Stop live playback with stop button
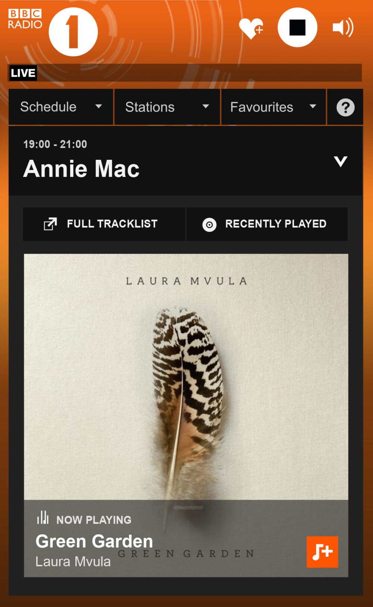Screen dimensions: 373x607 (297, 28)
